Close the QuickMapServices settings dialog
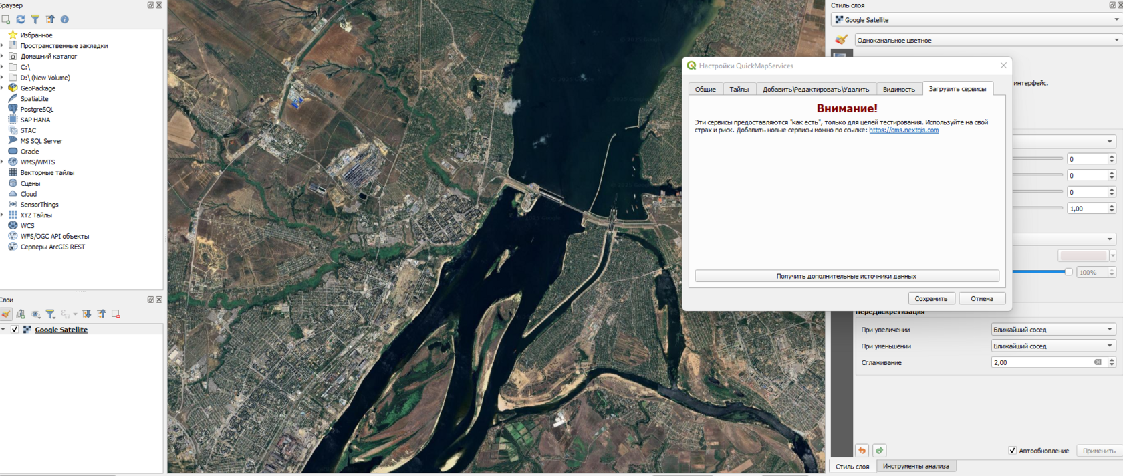Screen dimensions: 1123x476 tap(1003, 66)
